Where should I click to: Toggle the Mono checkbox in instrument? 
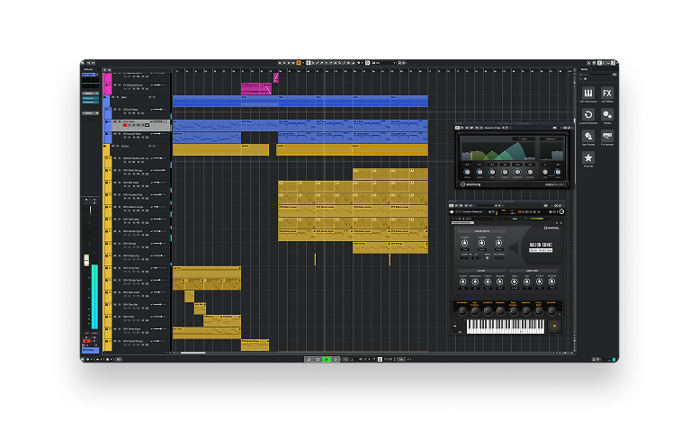coord(487,257)
